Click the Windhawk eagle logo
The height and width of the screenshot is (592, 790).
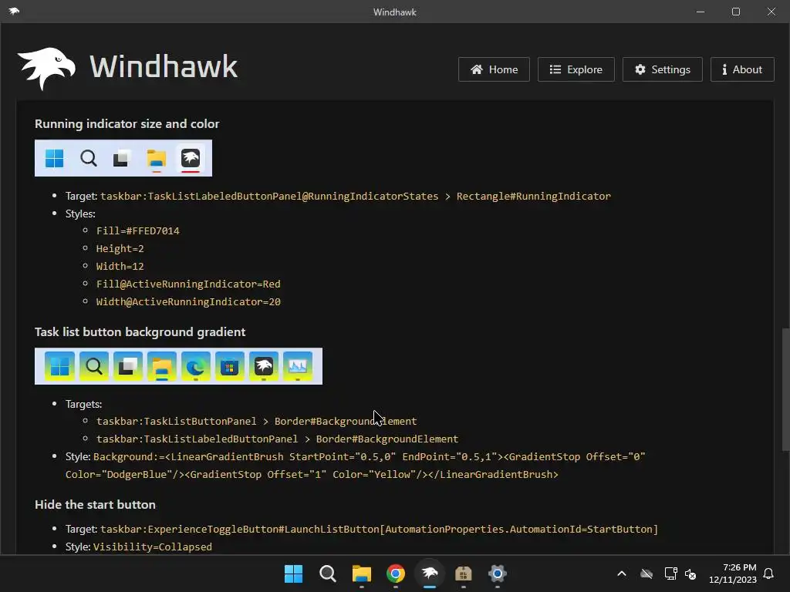46,69
